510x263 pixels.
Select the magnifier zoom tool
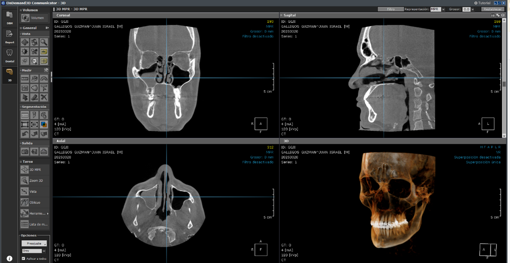coord(44,42)
